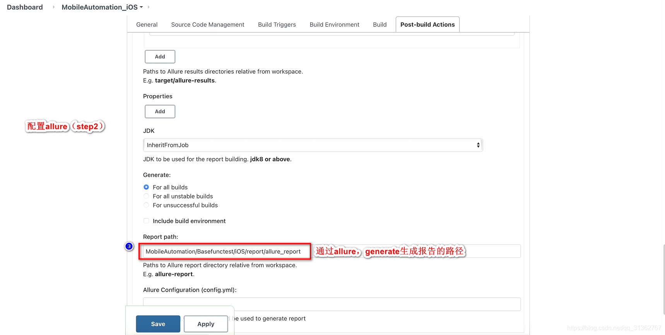Save the job configuration
This screenshot has height=335, width=665.
click(158, 324)
